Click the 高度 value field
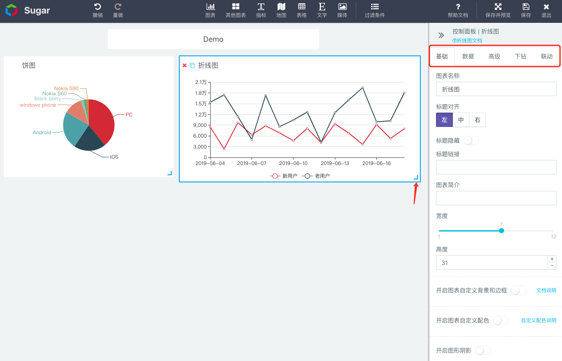This screenshot has height=361, width=562. coord(492,262)
